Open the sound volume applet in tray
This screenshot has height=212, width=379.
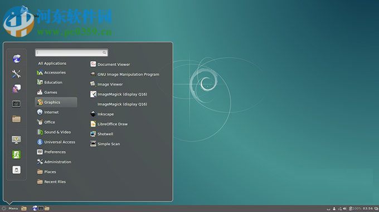click(x=344, y=209)
